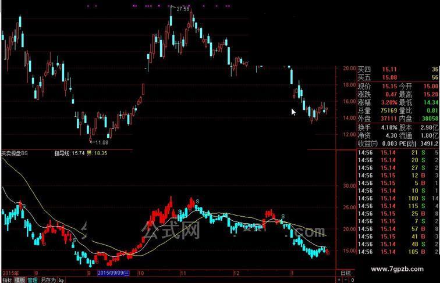Click PE(动) 3491.2 value
Screen dimensions: 440x283
point(430,144)
